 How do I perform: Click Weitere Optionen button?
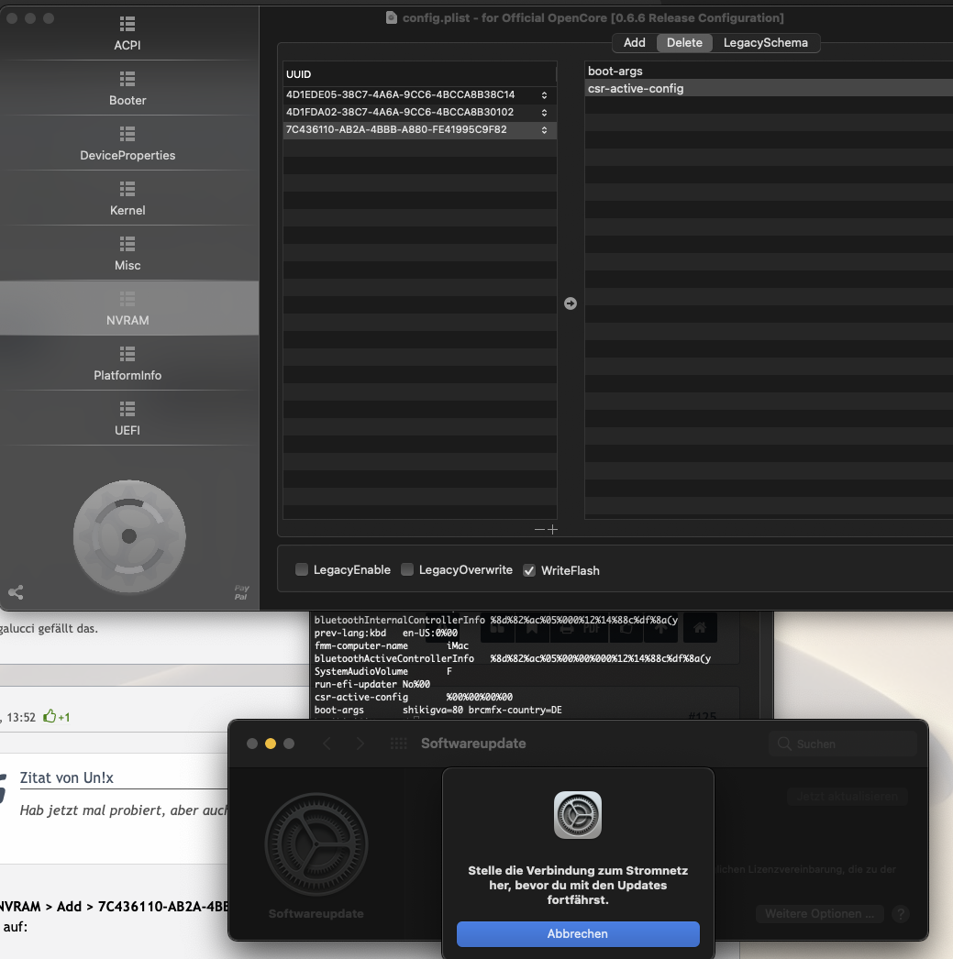(x=820, y=914)
